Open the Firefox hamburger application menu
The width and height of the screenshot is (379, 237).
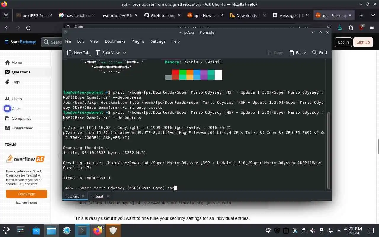click(x=372, y=28)
